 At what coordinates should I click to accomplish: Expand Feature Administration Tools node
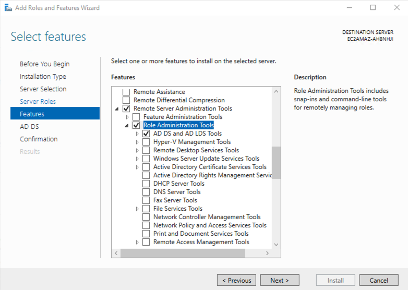click(x=127, y=117)
